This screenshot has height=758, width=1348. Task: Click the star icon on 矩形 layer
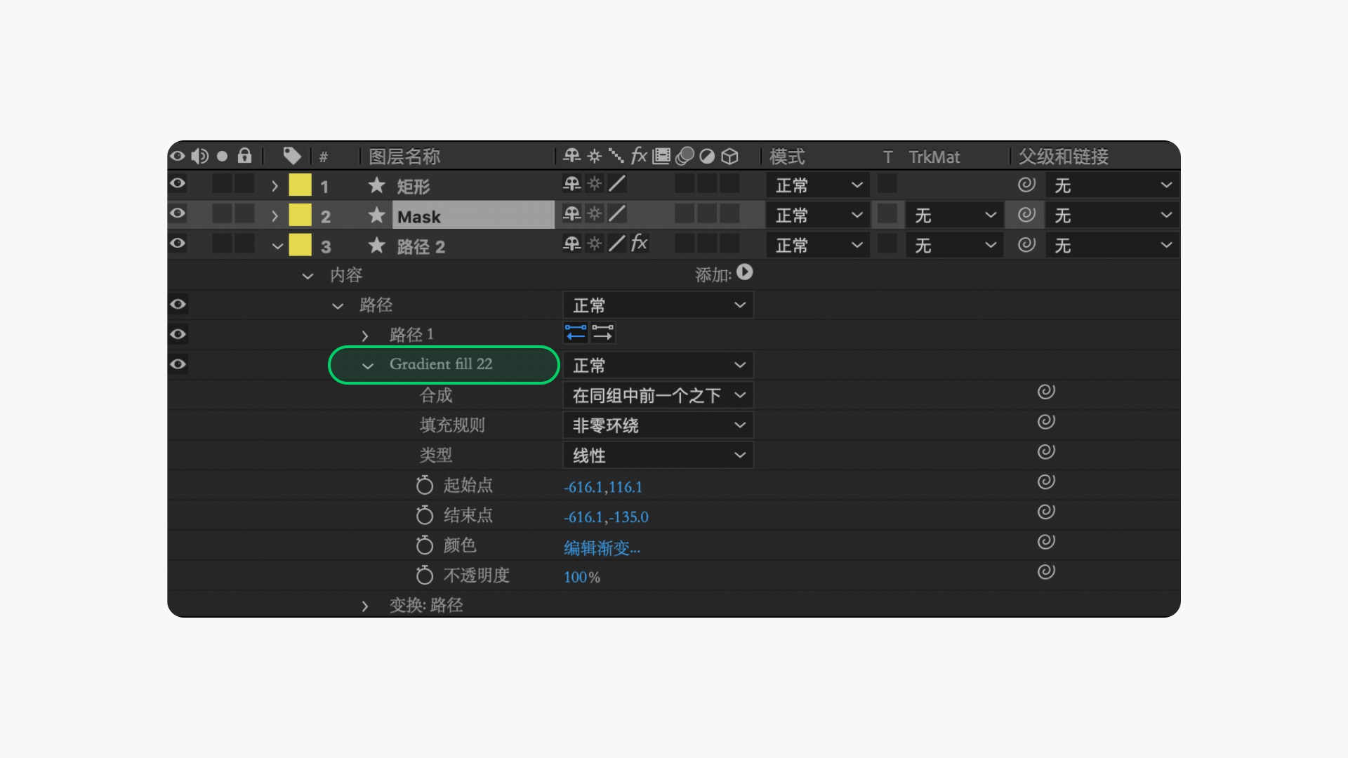tap(374, 185)
